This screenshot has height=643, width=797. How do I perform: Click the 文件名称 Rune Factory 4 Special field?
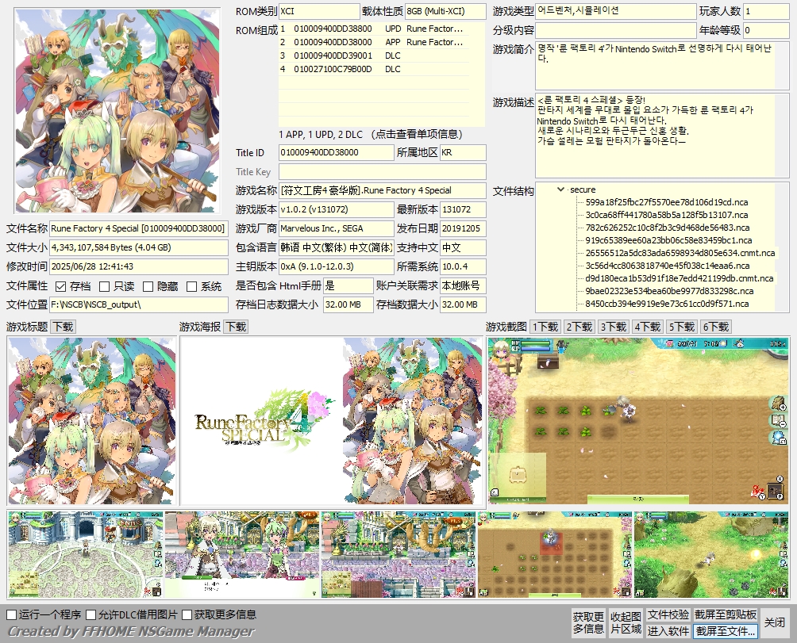coord(139,228)
